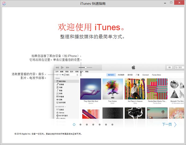Click the list view icon beside the search box
186x145 pixels.
[169, 67]
